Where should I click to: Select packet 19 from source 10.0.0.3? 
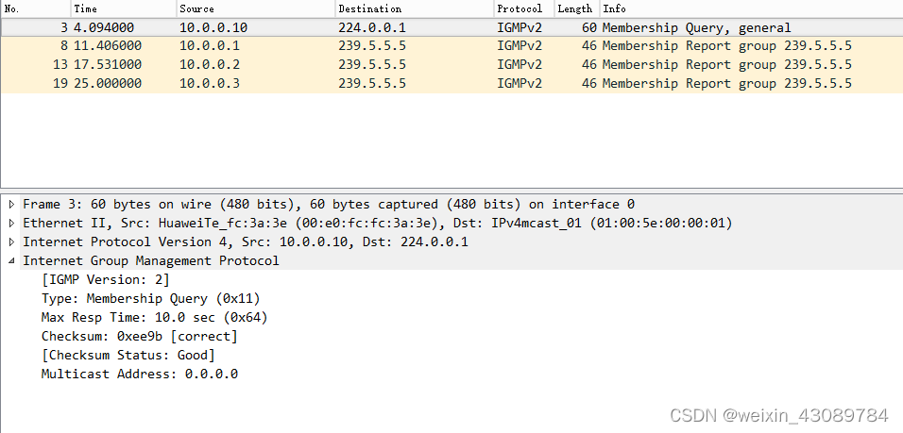(451, 83)
